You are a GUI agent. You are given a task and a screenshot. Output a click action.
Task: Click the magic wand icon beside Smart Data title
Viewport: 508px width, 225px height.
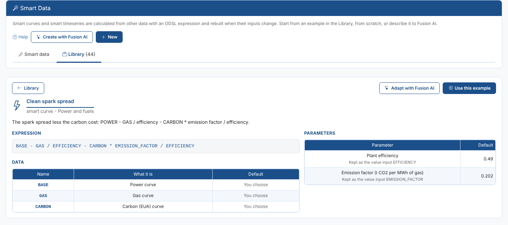[x=15, y=8]
